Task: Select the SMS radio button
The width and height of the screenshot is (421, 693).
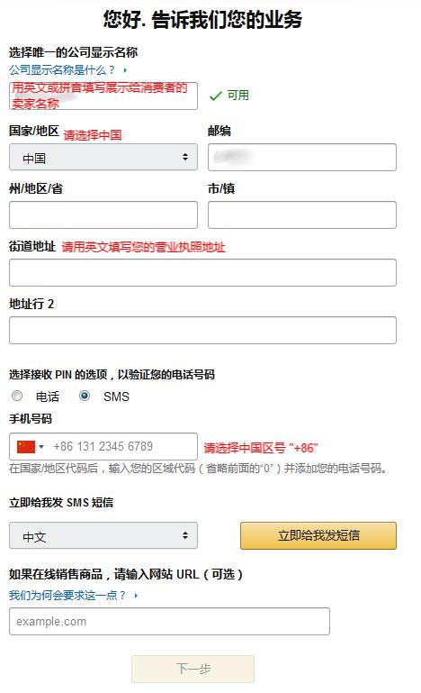Action: coord(85,396)
